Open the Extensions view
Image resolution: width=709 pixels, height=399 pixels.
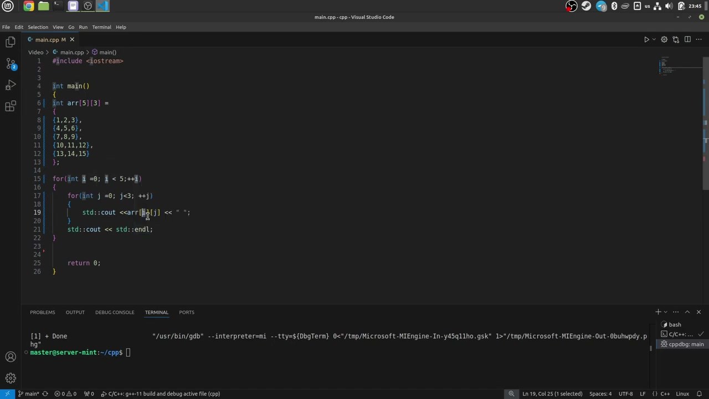[11, 106]
